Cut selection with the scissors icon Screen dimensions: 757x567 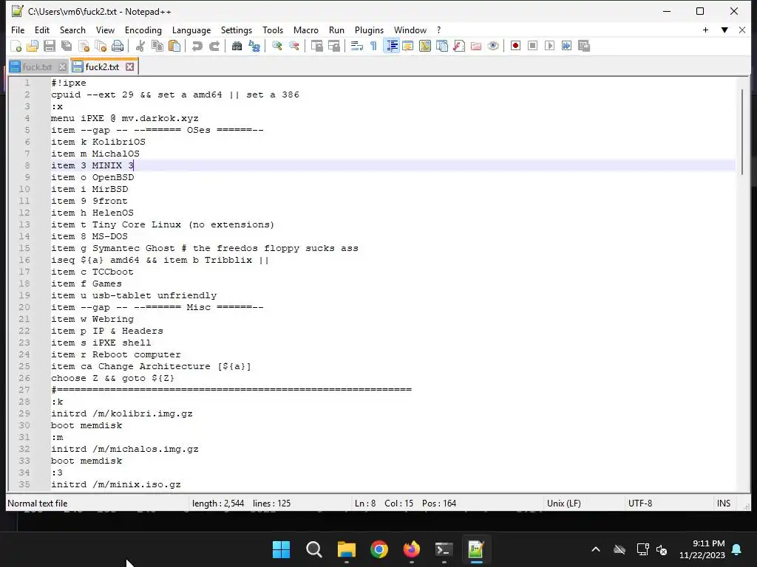140,46
